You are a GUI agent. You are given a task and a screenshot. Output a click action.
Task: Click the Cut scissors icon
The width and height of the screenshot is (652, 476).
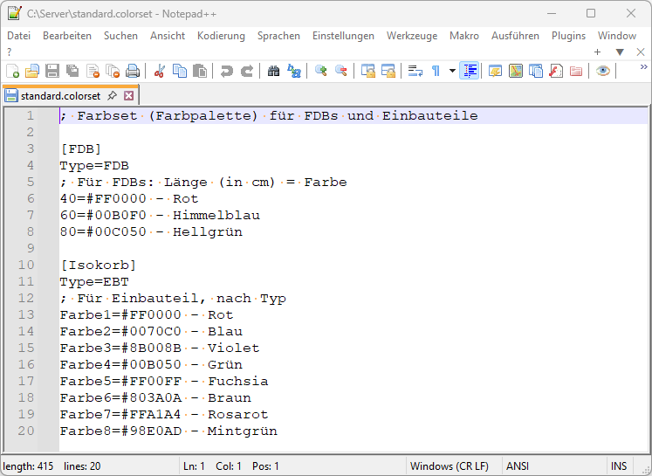pos(160,72)
